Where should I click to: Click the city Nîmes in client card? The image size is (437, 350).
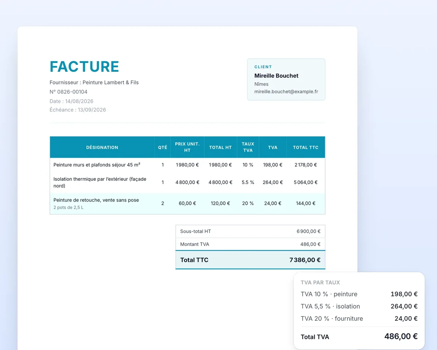pos(261,84)
